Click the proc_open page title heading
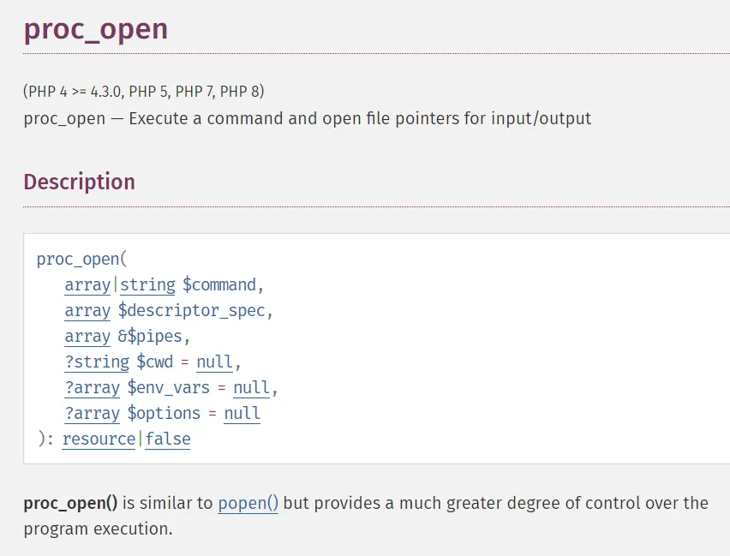This screenshot has width=730, height=556. (x=95, y=29)
